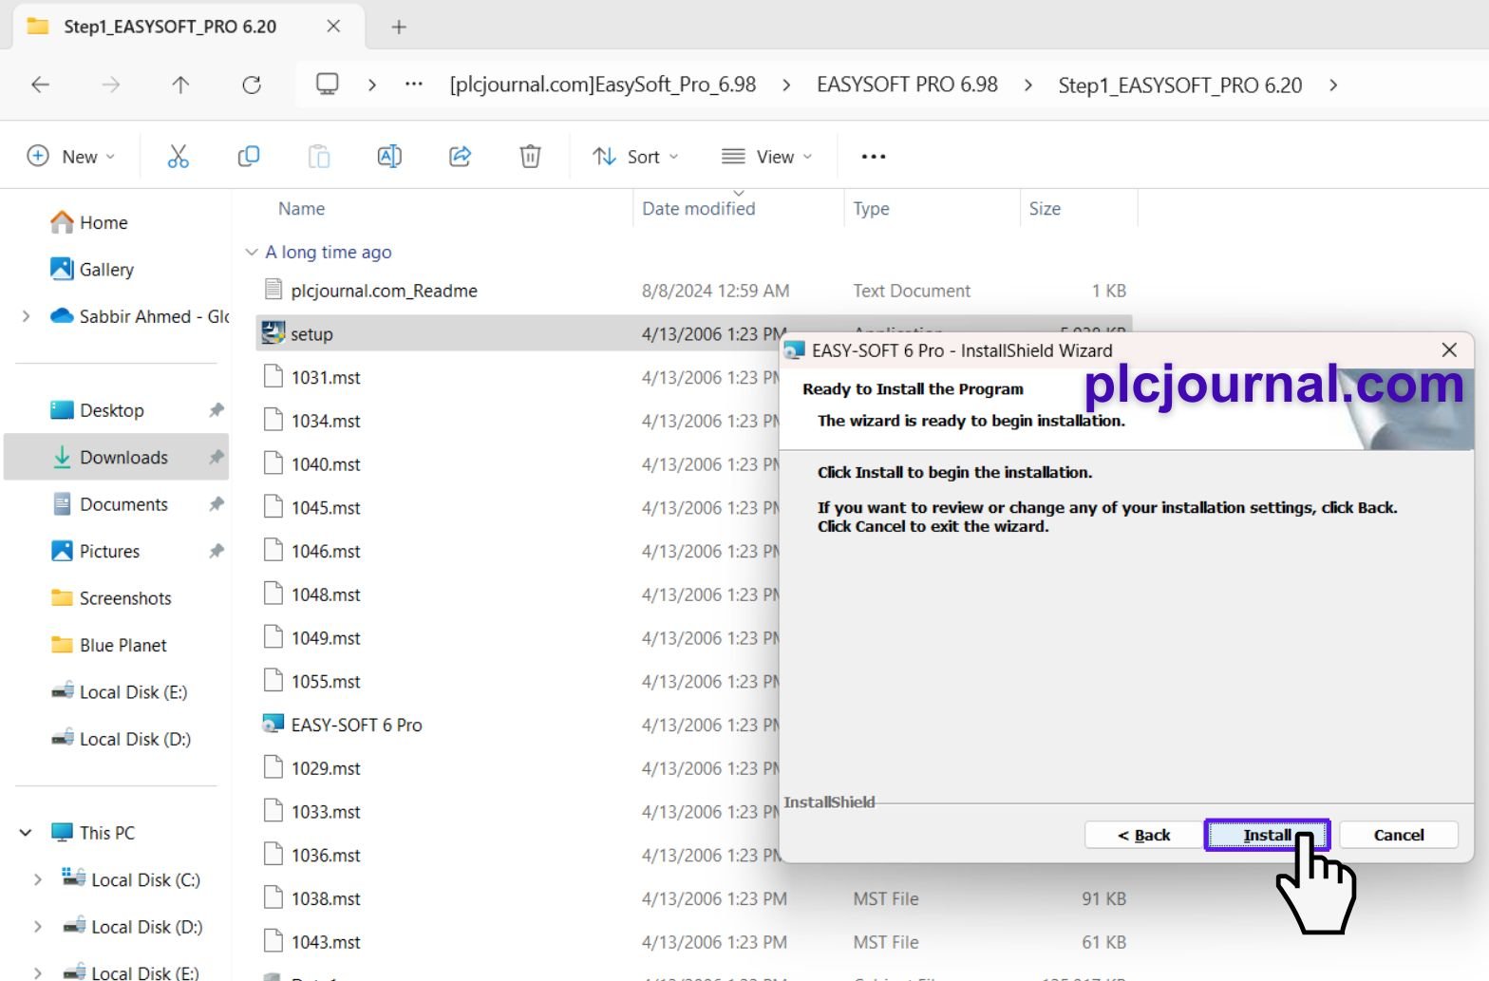
Task: Click the EASYSOFT PRO 6.98 breadcrumb
Action: click(x=907, y=85)
